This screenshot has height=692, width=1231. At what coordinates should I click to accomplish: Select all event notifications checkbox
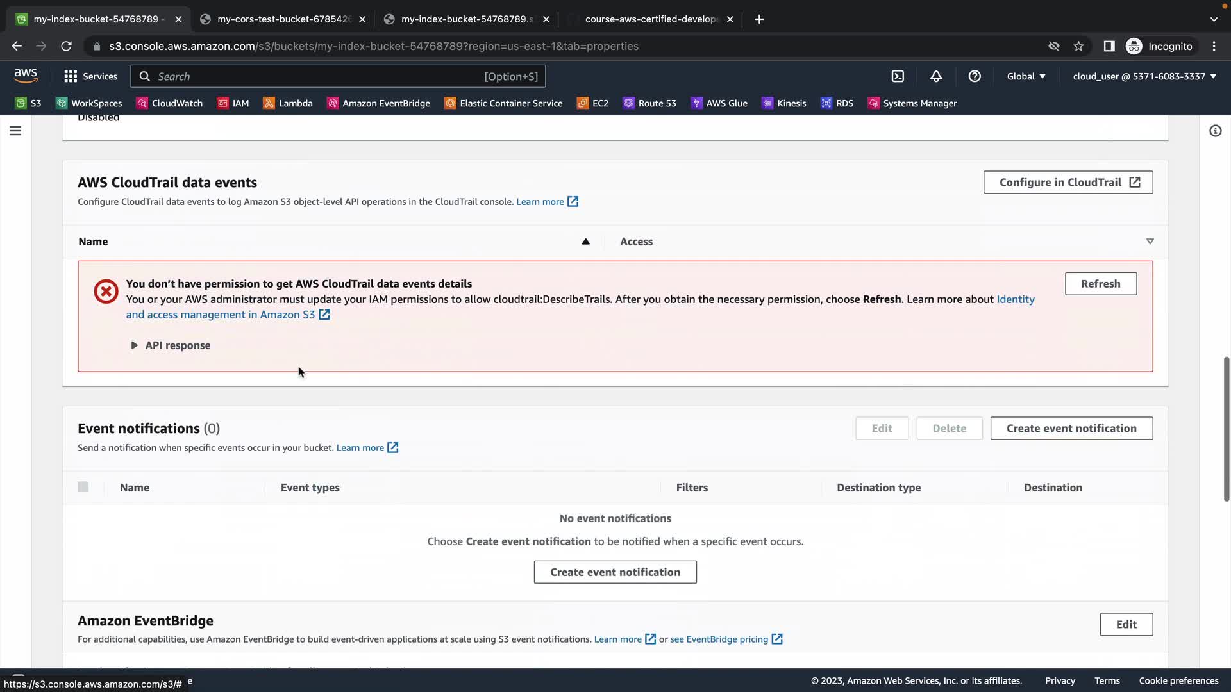pyautogui.click(x=83, y=487)
